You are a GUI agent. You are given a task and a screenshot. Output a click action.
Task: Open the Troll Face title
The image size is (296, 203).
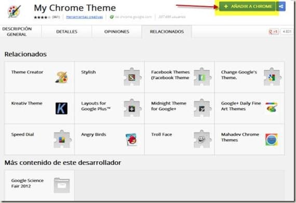[162, 135]
